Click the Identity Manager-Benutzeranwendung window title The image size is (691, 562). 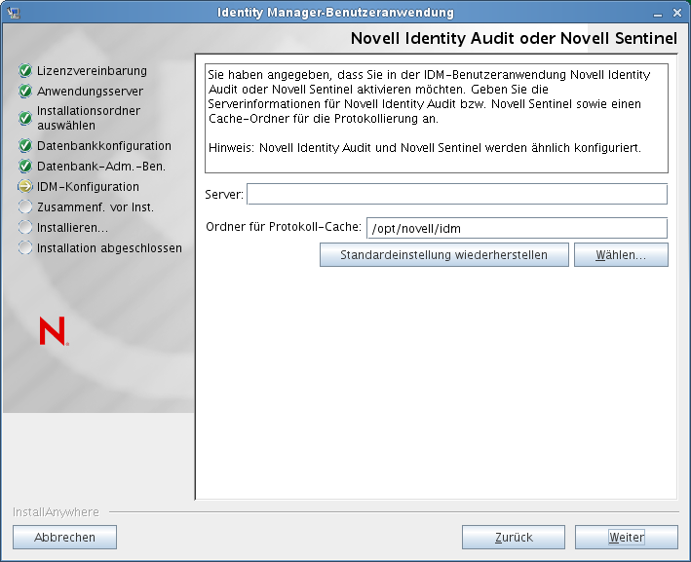[x=335, y=13]
